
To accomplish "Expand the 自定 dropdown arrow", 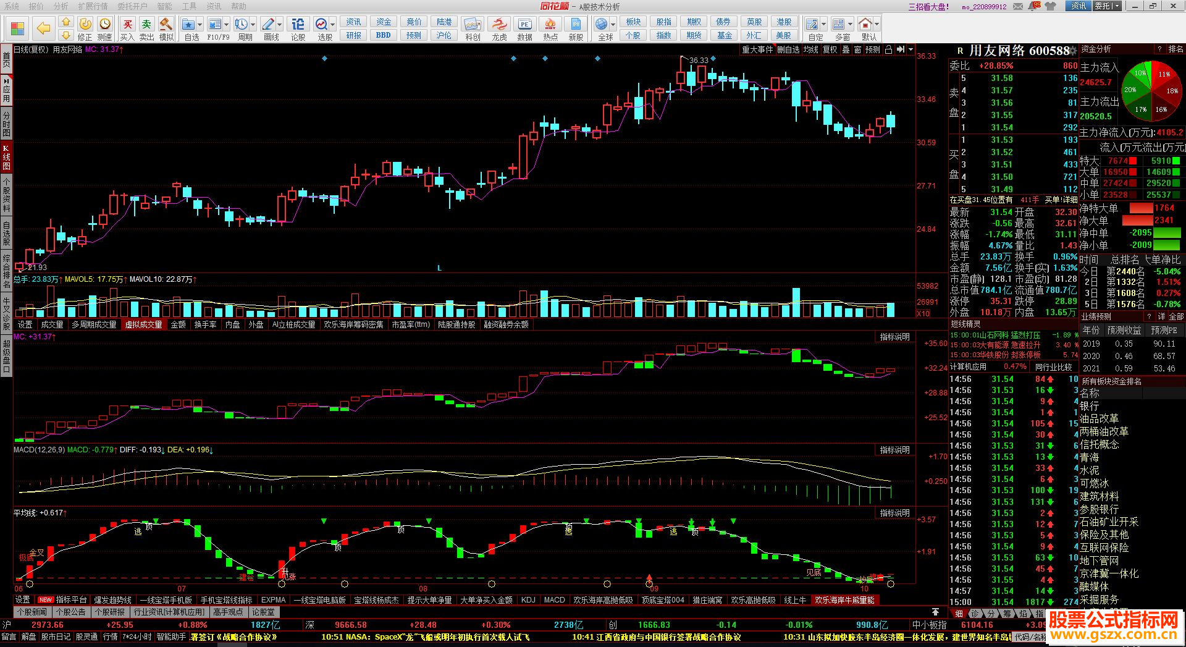I will coord(824,25).
